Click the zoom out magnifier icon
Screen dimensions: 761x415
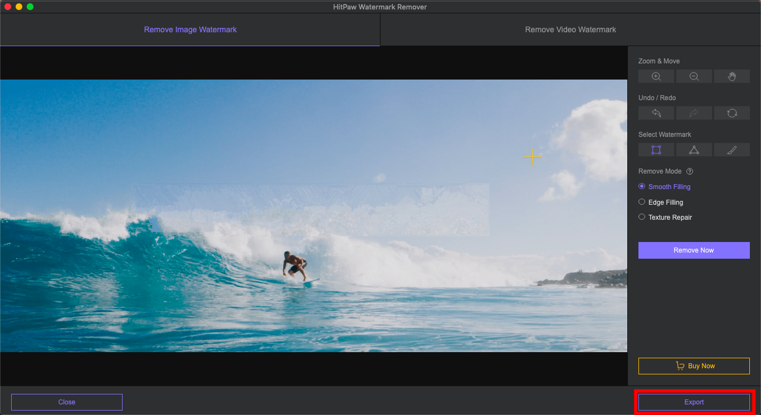(x=694, y=76)
